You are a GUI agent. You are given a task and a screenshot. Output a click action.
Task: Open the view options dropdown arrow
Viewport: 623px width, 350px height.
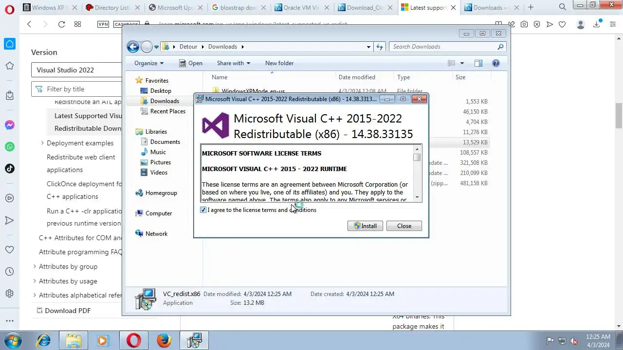(462, 63)
